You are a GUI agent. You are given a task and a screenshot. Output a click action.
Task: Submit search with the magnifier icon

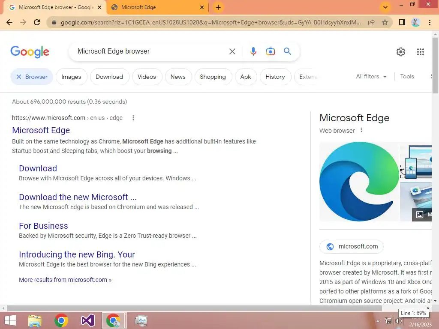click(x=287, y=51)
